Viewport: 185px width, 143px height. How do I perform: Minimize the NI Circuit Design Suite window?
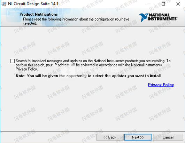149,4
